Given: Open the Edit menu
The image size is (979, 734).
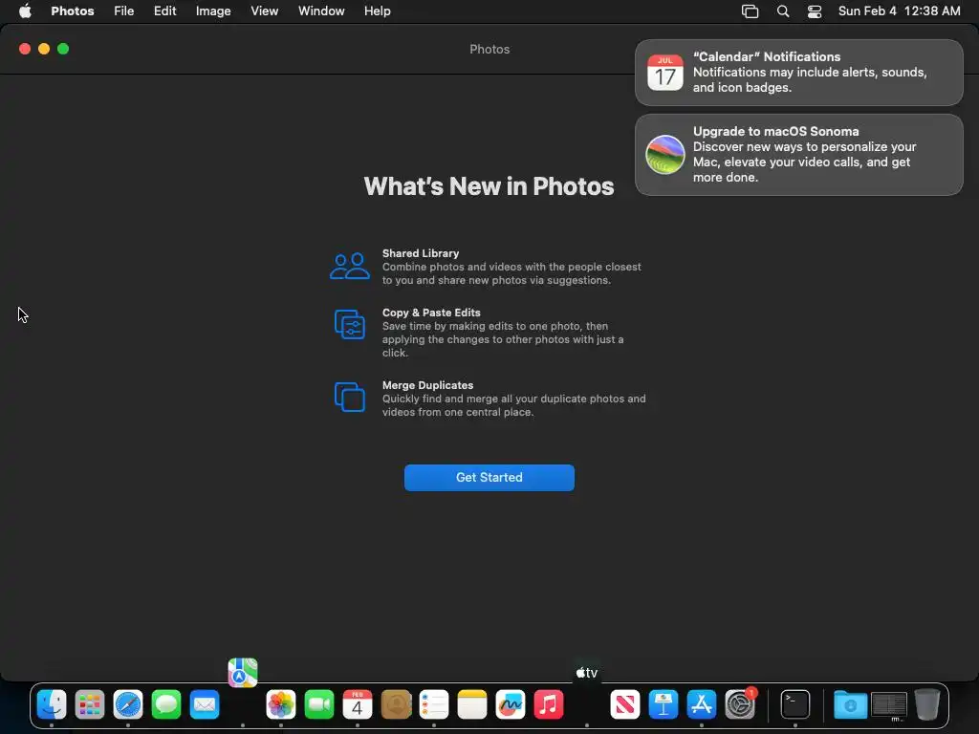Looking at the screenshot, I should tap(164, 11).
